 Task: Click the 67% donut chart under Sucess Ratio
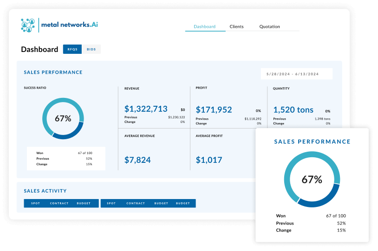[x=63, y=118]
